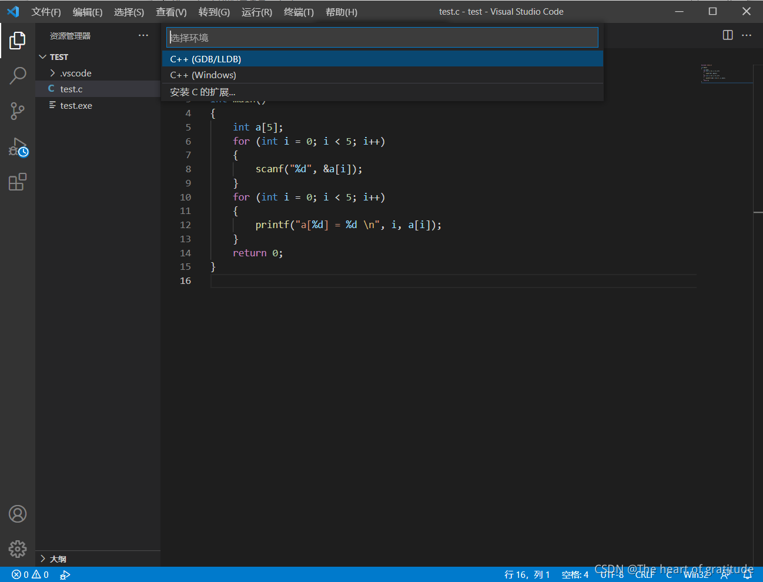Viewport: 763px width, 582px height.
Task: Open explorer panel more actions ellipsis
Action: tap(143, 36)
